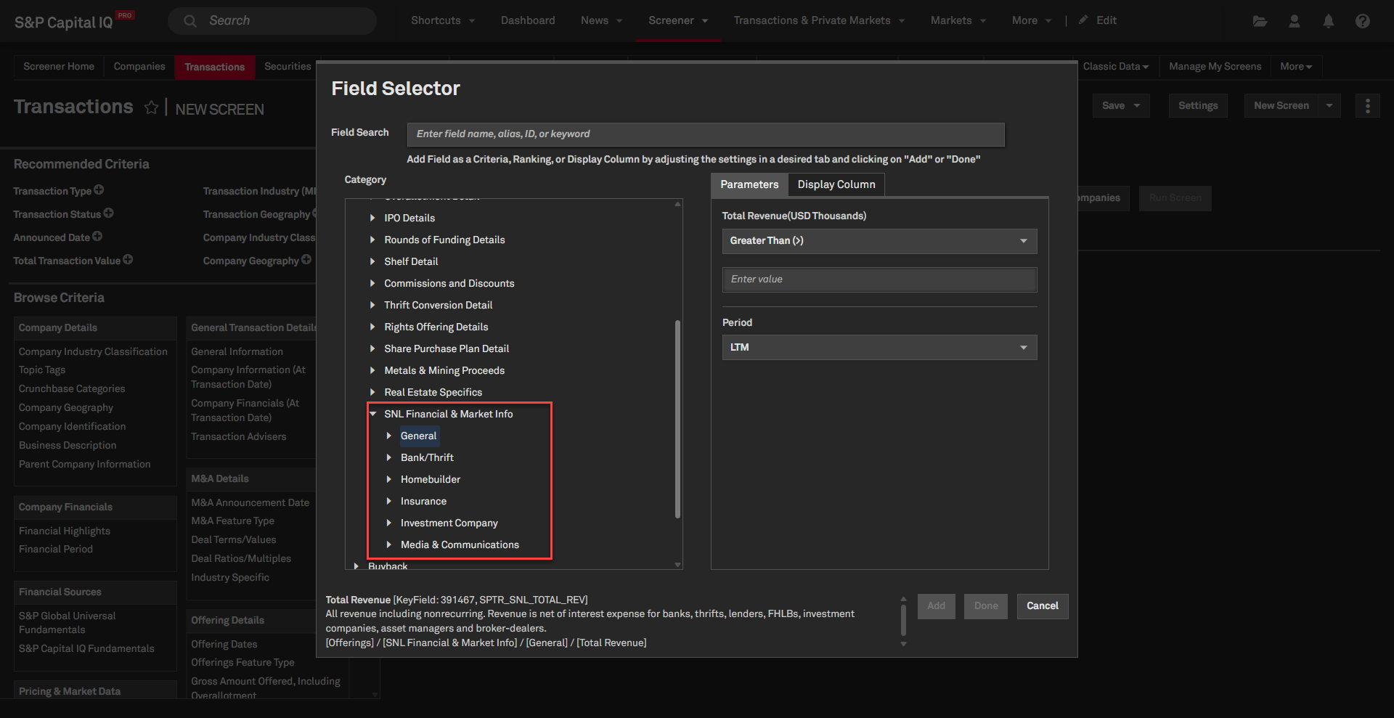This screenshot has height=718, width=1394.
Task: Open Manage My Screens
Action: click(x=1215, y=67)
